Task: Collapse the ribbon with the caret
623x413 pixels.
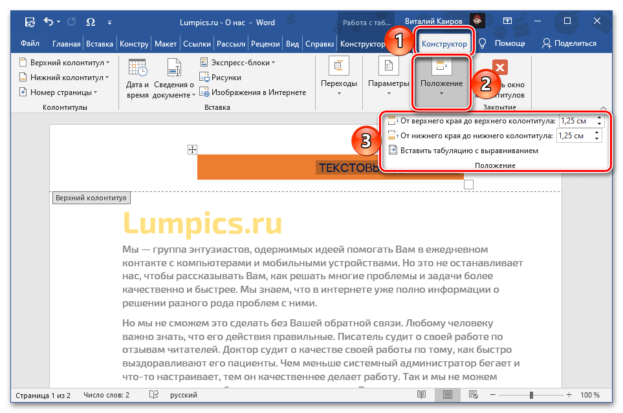Action: [x=604, y=107]
